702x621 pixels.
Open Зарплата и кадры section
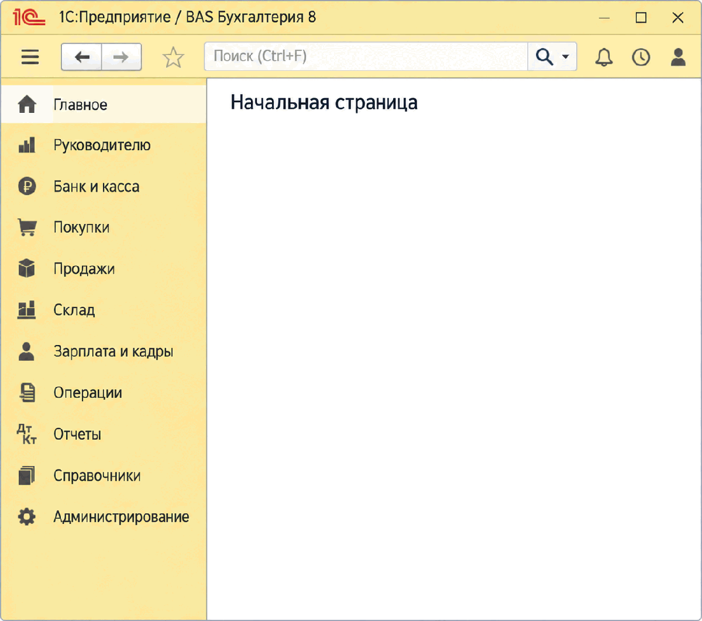click(104, 351)
